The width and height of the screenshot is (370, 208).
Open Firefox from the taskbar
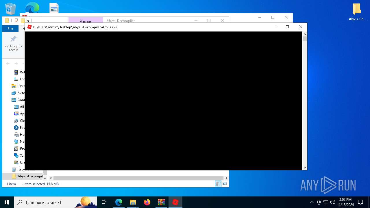tap(147, 202)
